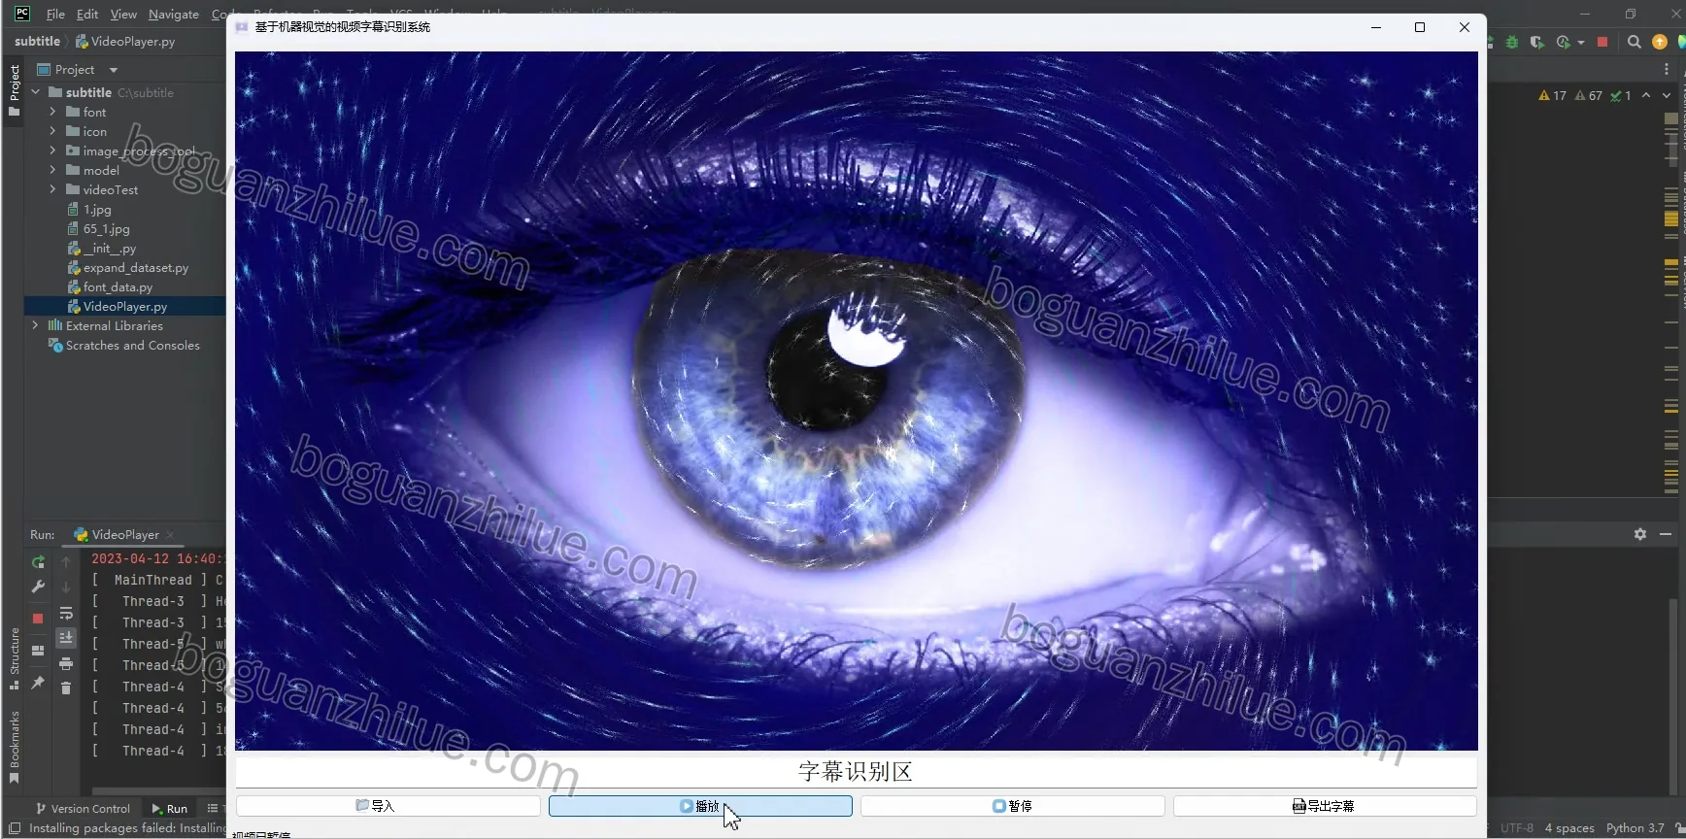Open the Navigate menu
The width and height of the screenshot is (1686, 839).
(174, 14)
